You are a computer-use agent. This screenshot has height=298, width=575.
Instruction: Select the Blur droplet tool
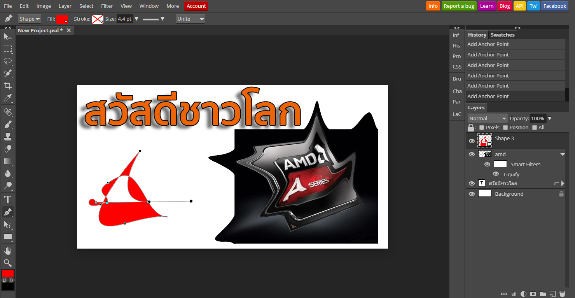click(x=8, y=174)
